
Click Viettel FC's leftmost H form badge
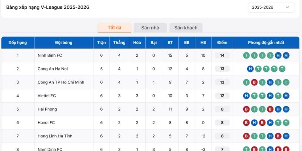[246, 96]
